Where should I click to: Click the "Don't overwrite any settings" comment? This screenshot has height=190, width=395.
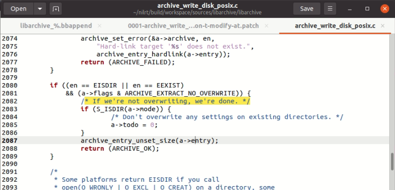point(227,117)
